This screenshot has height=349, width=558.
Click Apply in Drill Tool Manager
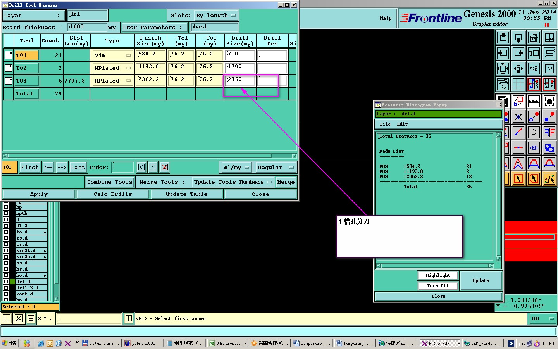point(39,194)
